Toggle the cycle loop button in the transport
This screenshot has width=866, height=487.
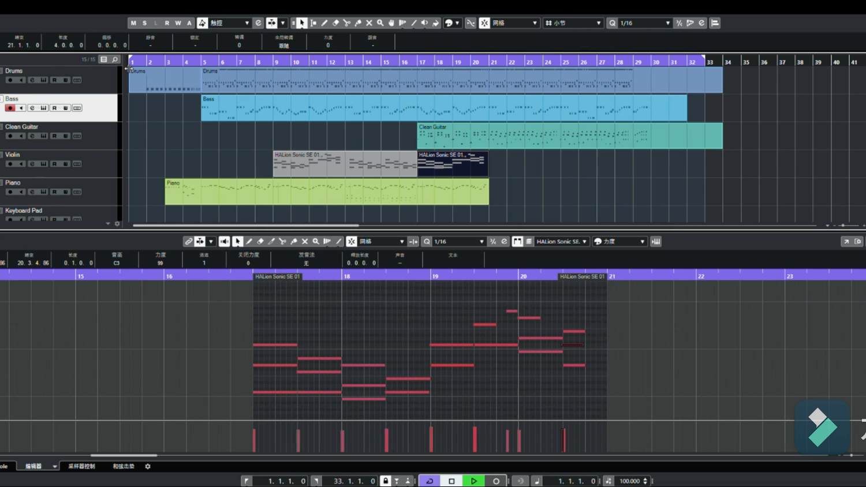(x=429, y=481)
